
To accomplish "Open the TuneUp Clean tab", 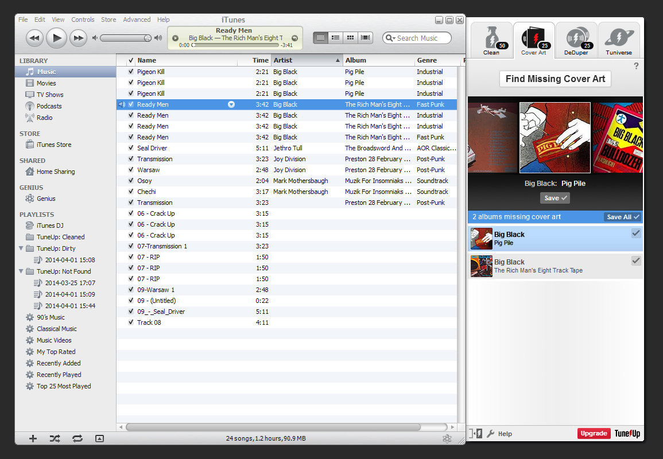I will 491,40.
